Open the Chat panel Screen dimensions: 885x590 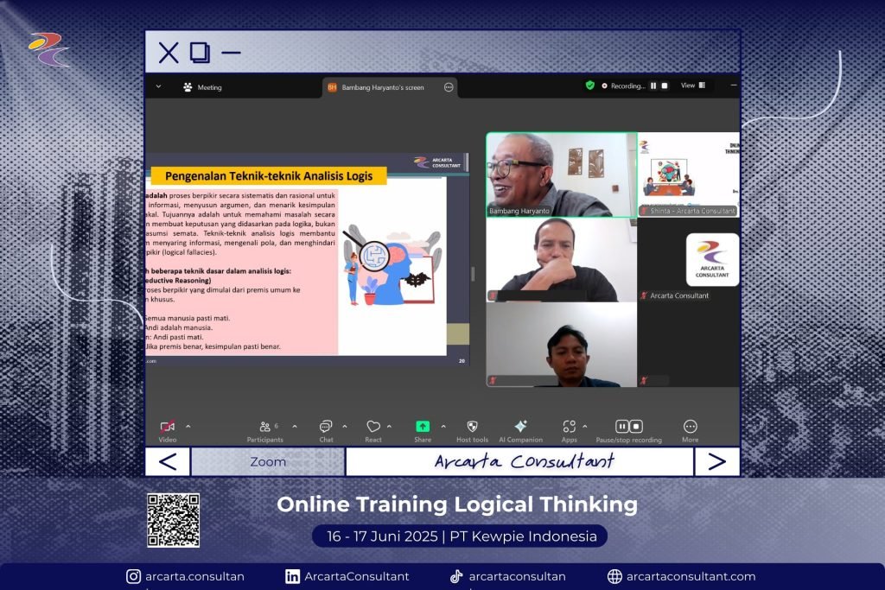coord(326,427)
